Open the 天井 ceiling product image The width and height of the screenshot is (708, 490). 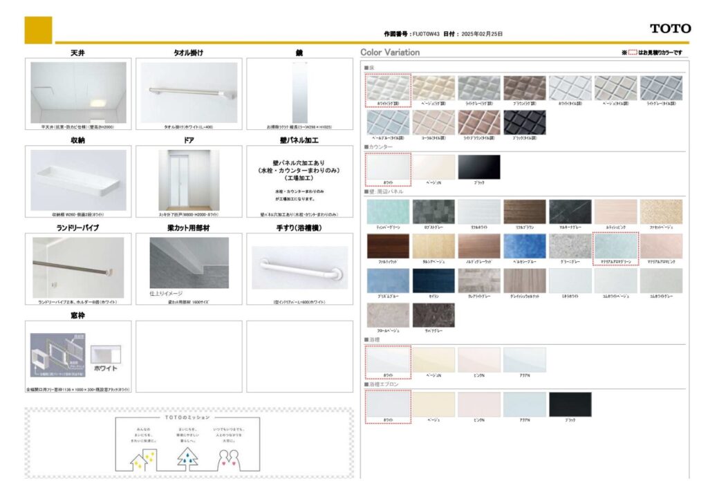click(78, 92)
